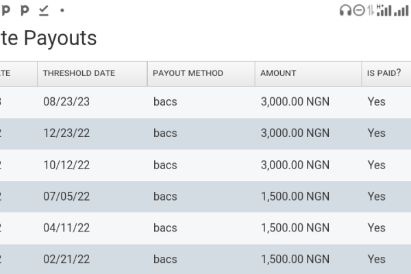Tap the download-complete checkmark status icon

tap(43, 10)
